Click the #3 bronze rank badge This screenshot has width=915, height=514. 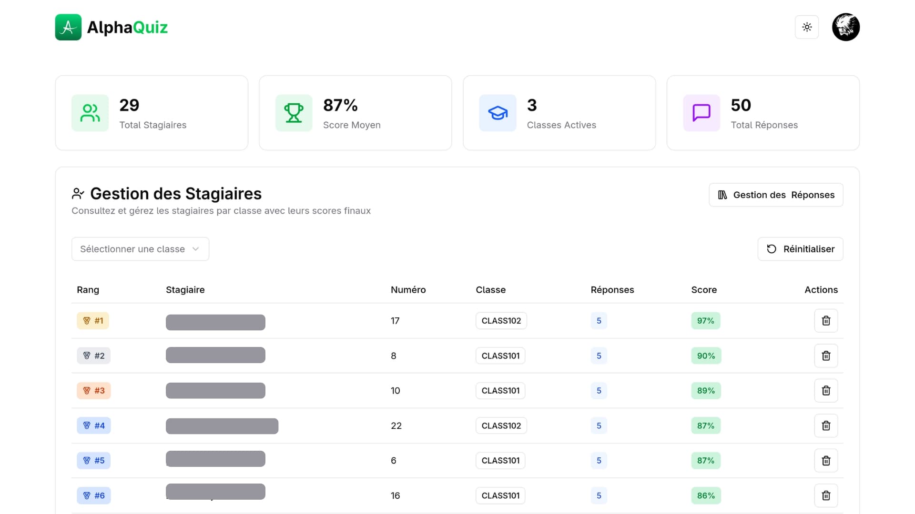[x=93, y=391]
